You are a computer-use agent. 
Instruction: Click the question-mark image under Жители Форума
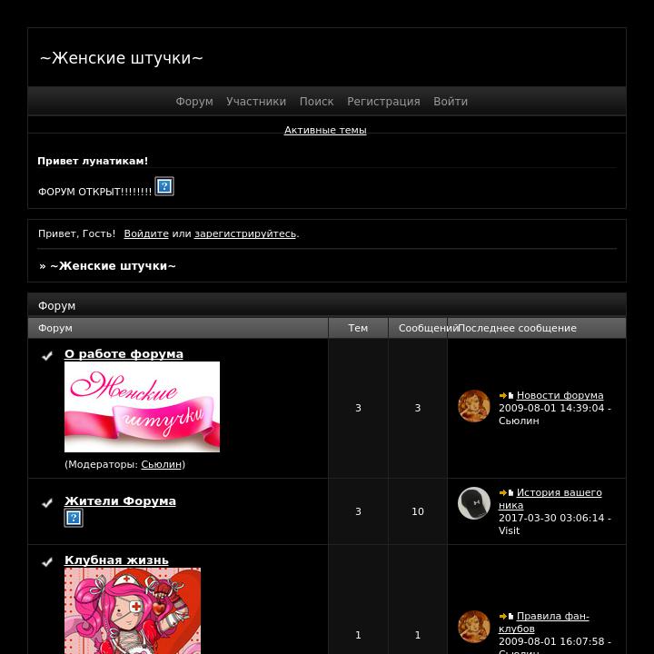(x=74, y=518)
